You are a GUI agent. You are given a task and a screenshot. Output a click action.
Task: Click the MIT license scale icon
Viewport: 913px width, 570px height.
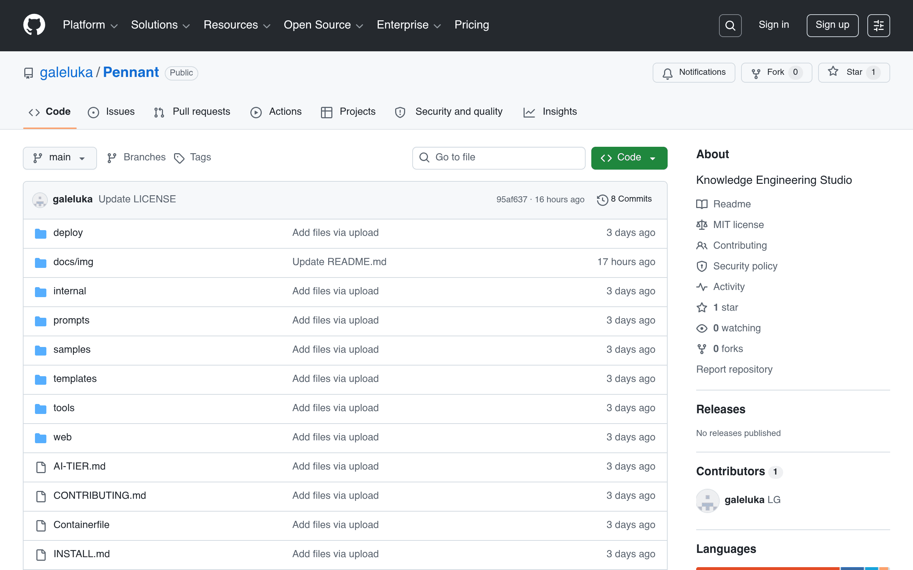[x=702, y=225]
